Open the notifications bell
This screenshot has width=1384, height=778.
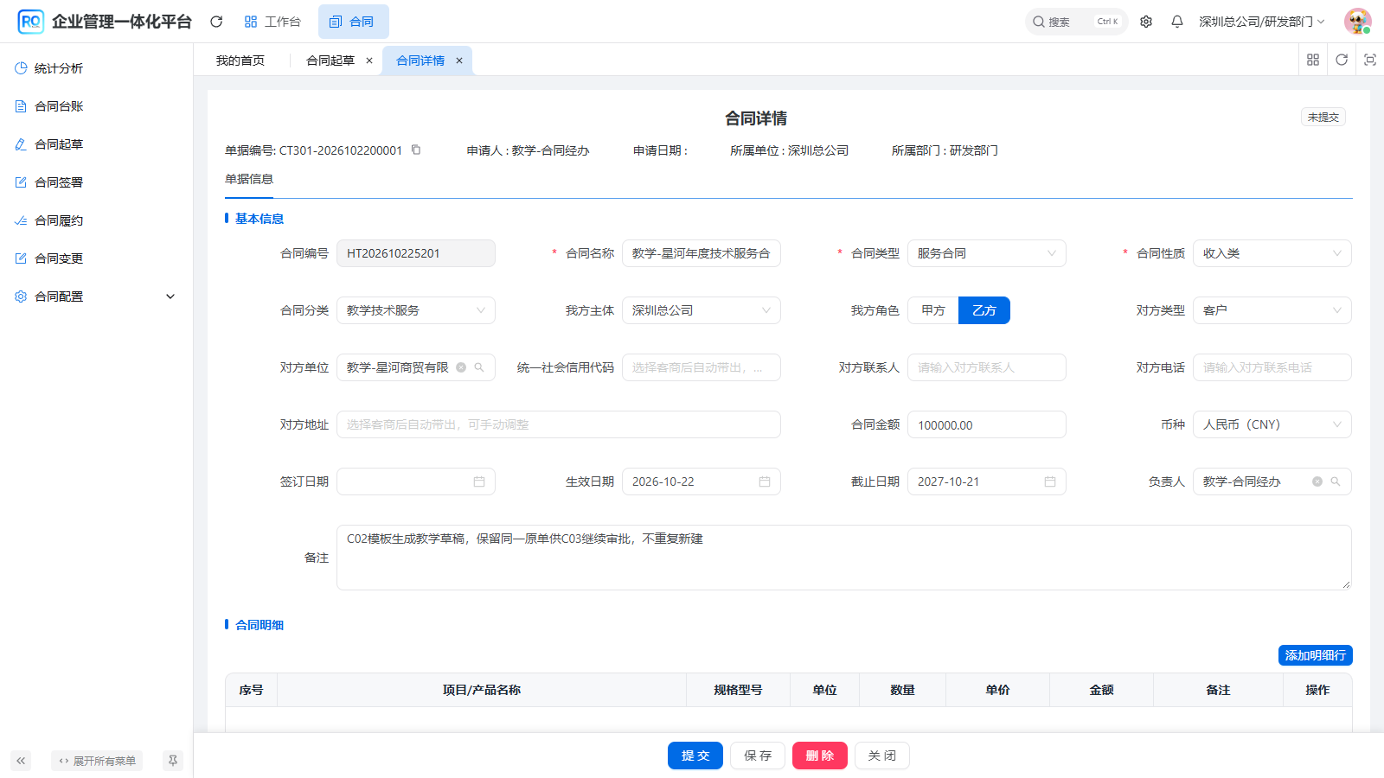tap(1177, 22)
